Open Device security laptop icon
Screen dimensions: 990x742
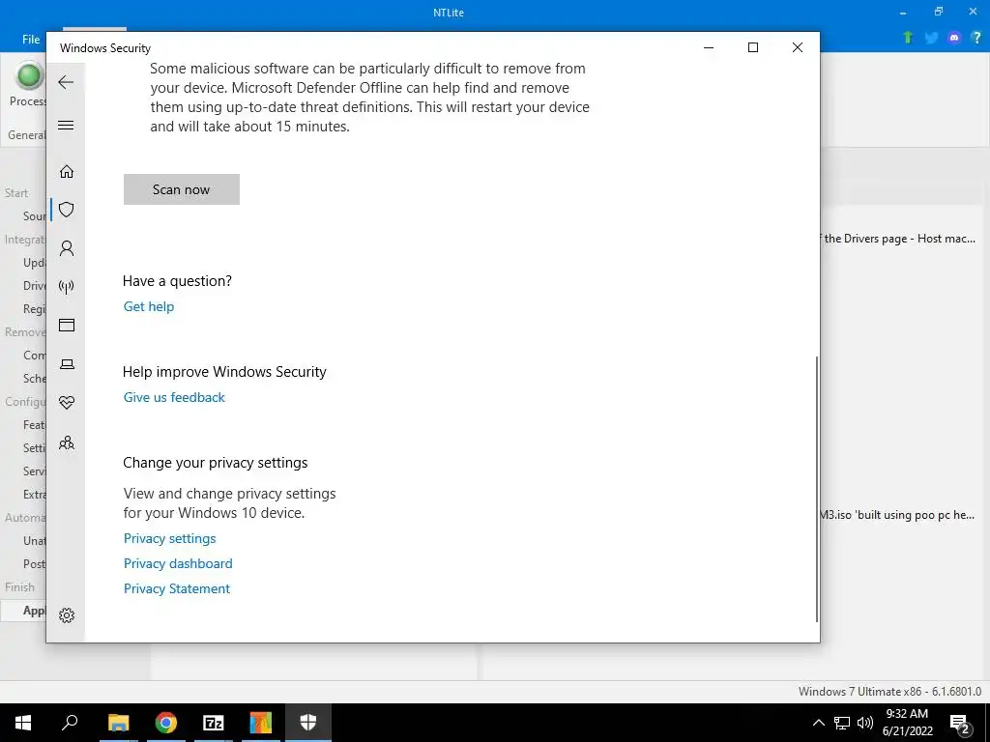67,364
